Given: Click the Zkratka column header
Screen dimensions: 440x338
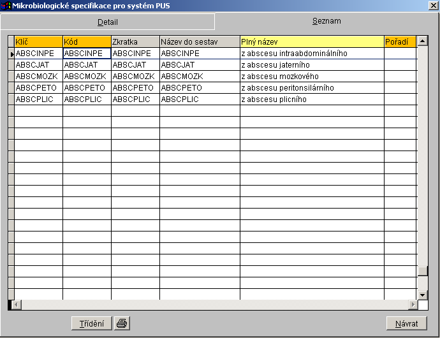Looking at the screenshot, I should pyautogui.click(x=135, y=42).
